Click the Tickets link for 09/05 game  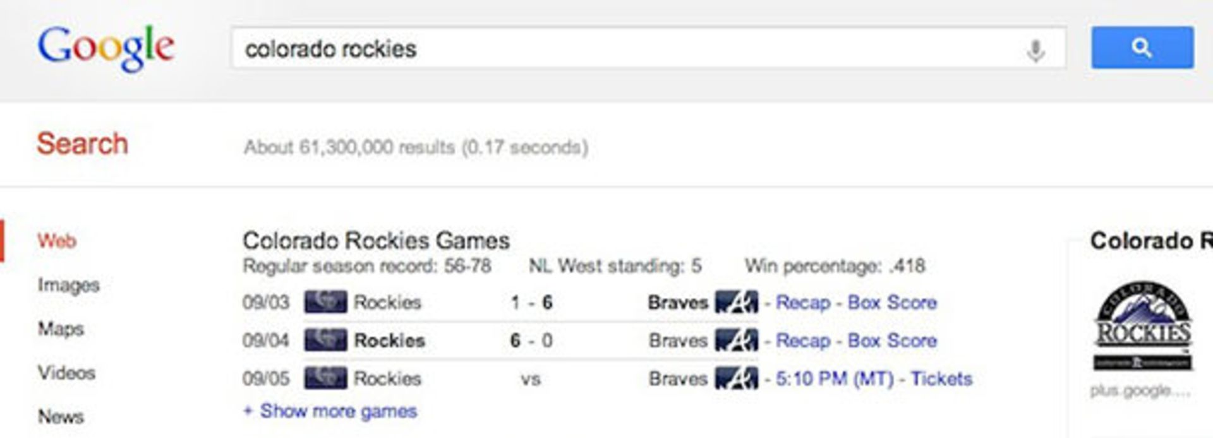(x=941, y=379)
